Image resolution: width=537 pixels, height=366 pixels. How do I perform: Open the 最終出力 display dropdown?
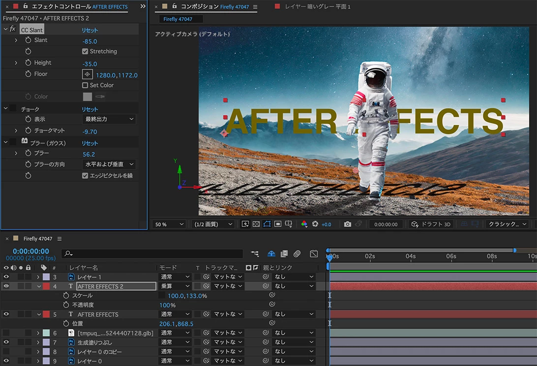click(109, 119)
